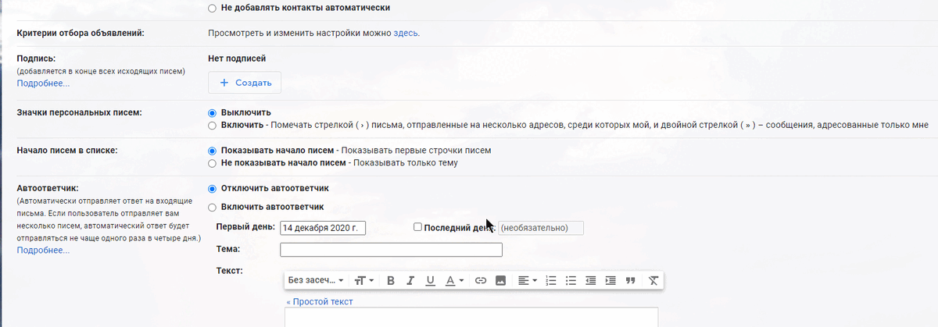The height and width of the screenshot is (327, 938).
Task: Open the text alignment dropdown
Action: (x=528, y=280)
